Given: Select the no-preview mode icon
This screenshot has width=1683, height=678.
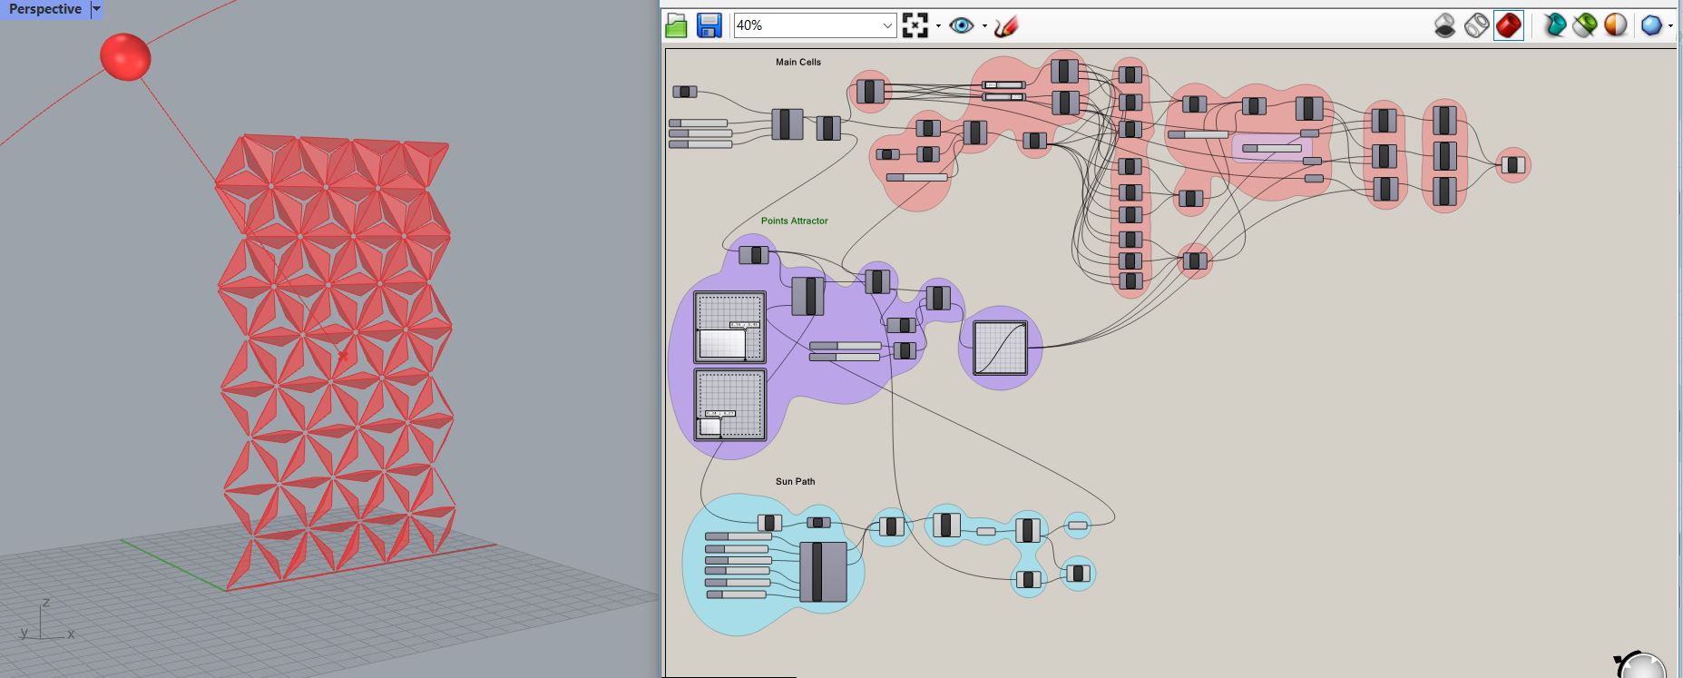Looking at the screenshot, I should point(1445,25).
